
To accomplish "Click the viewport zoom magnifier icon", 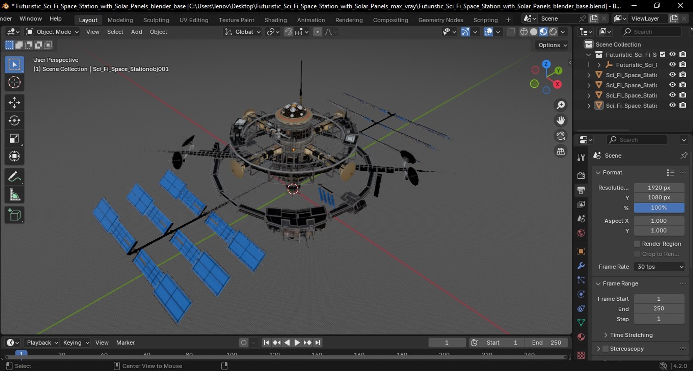I will [561, 105].
